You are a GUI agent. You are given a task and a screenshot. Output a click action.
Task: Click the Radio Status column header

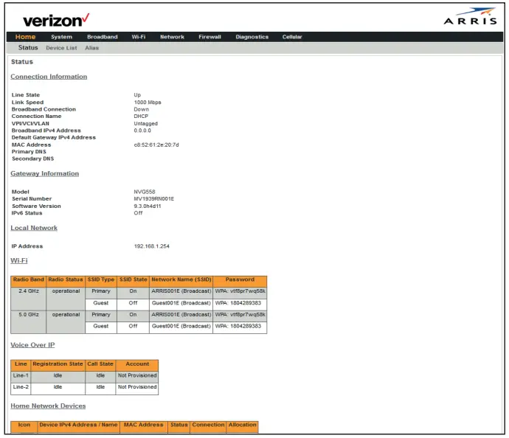66,279
